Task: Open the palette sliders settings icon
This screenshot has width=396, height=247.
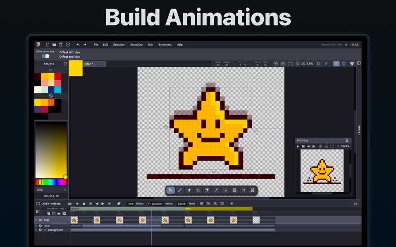Action: pyautogui.click(x=51, y=70)
